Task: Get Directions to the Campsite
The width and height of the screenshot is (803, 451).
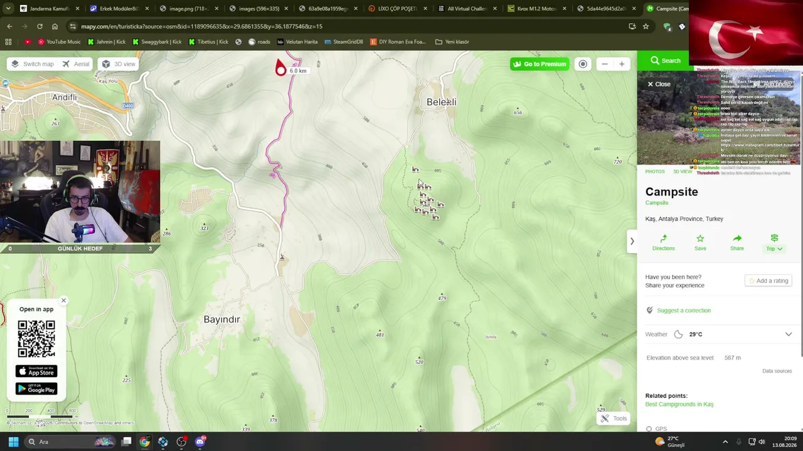Action: [663, 242]
